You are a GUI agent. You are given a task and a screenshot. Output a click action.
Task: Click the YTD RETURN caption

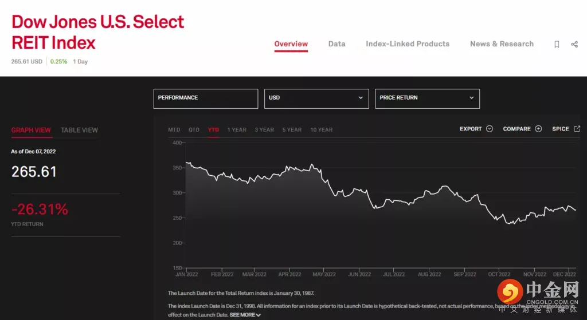pyautogui.click(x=27, y=224)
